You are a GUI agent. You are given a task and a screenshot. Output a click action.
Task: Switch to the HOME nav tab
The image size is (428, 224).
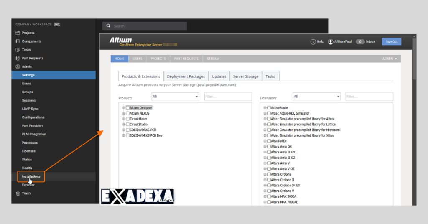tap(119, 59)
